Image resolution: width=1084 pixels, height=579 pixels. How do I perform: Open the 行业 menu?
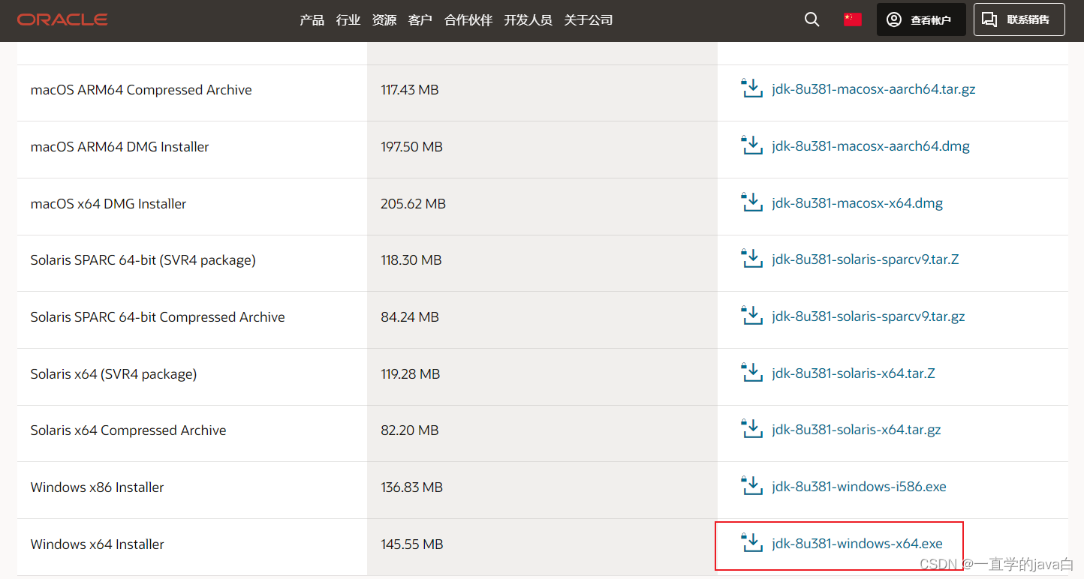click(348, 20)
